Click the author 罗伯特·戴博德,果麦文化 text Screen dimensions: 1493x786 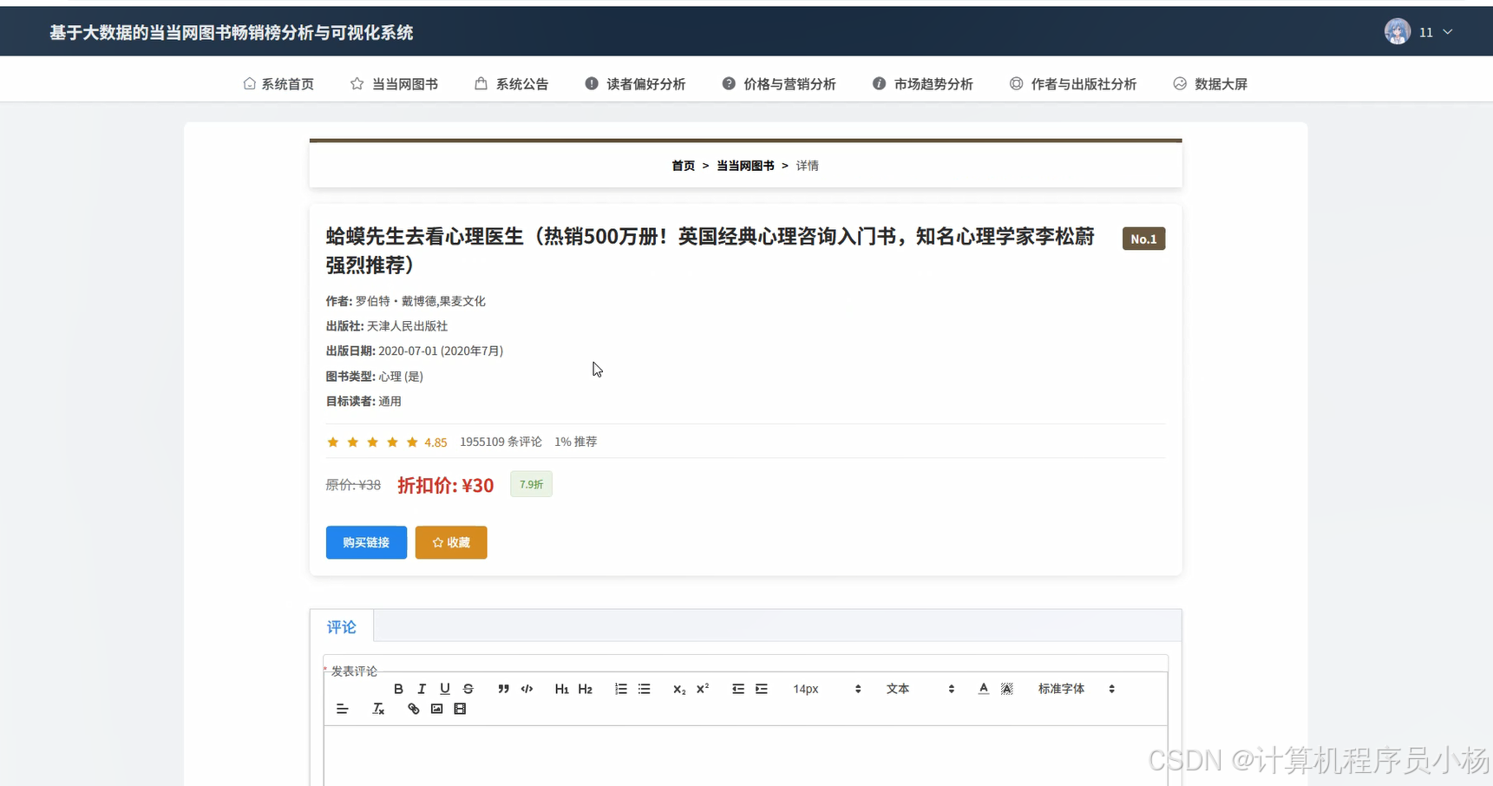[x=420, y=301]
